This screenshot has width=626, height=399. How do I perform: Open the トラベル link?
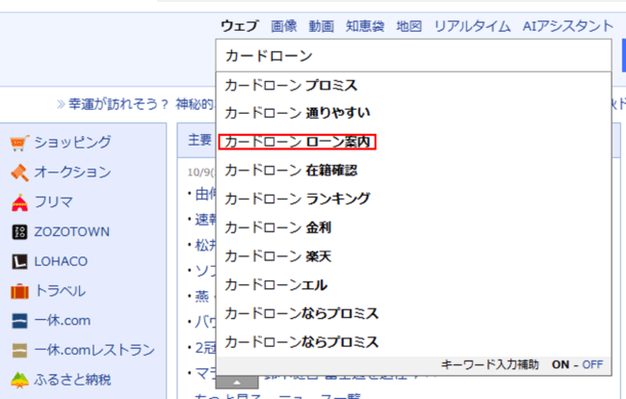(61, 291)
